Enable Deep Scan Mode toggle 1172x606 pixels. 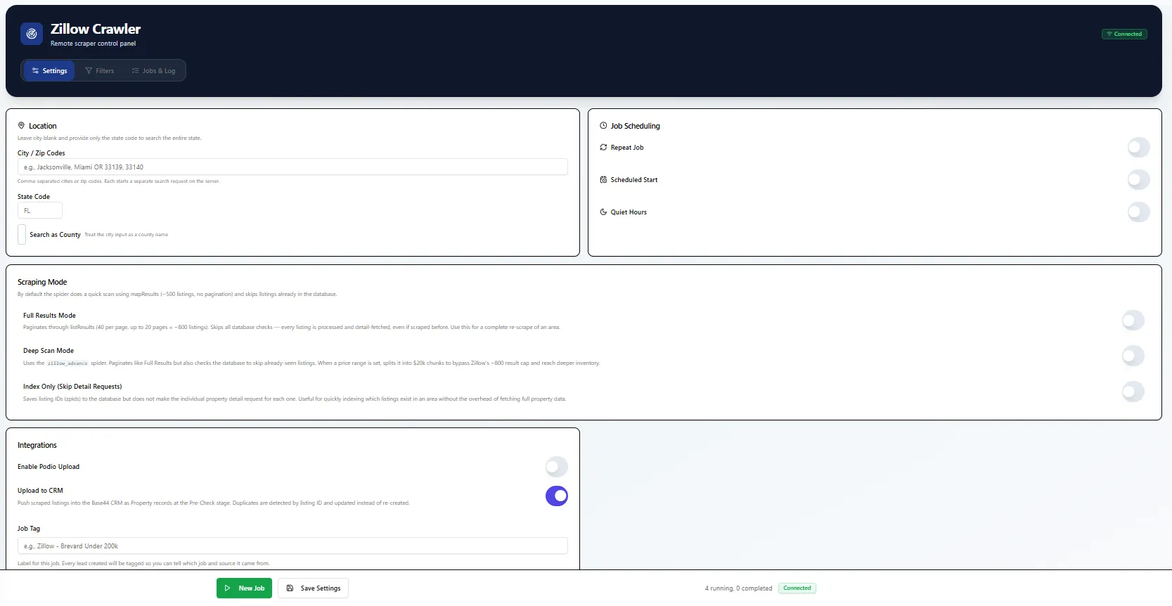click(1133, 356)
